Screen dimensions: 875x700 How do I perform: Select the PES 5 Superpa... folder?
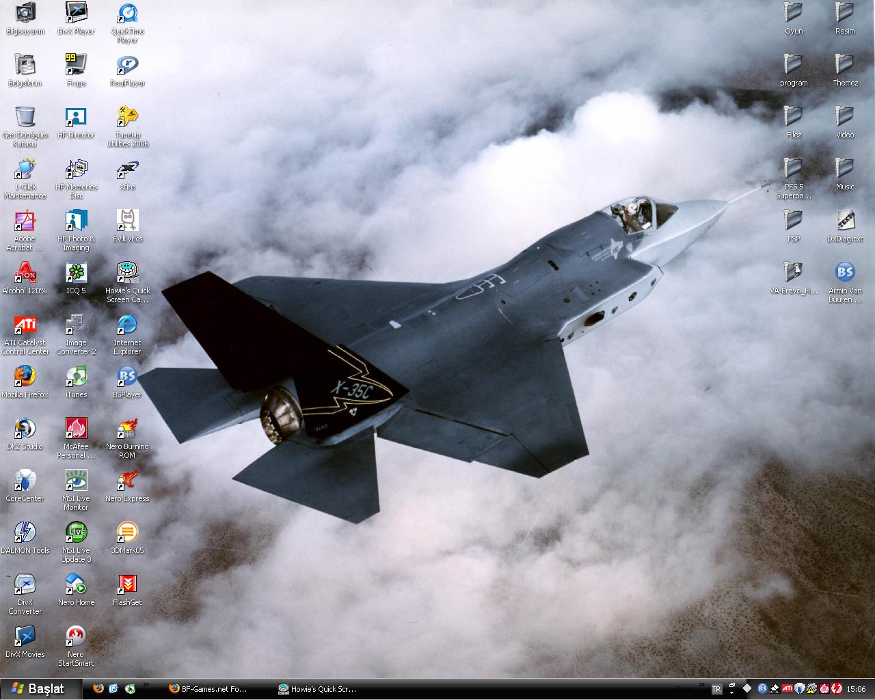pos(794,179)
